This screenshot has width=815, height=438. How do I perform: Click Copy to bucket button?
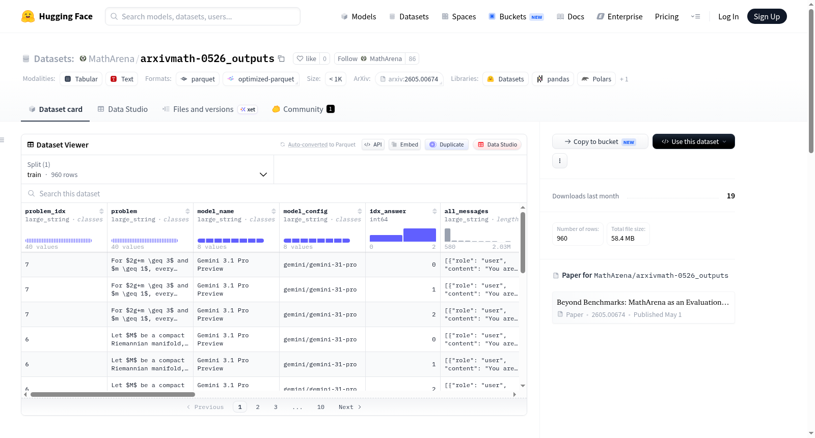click(600, 141)
